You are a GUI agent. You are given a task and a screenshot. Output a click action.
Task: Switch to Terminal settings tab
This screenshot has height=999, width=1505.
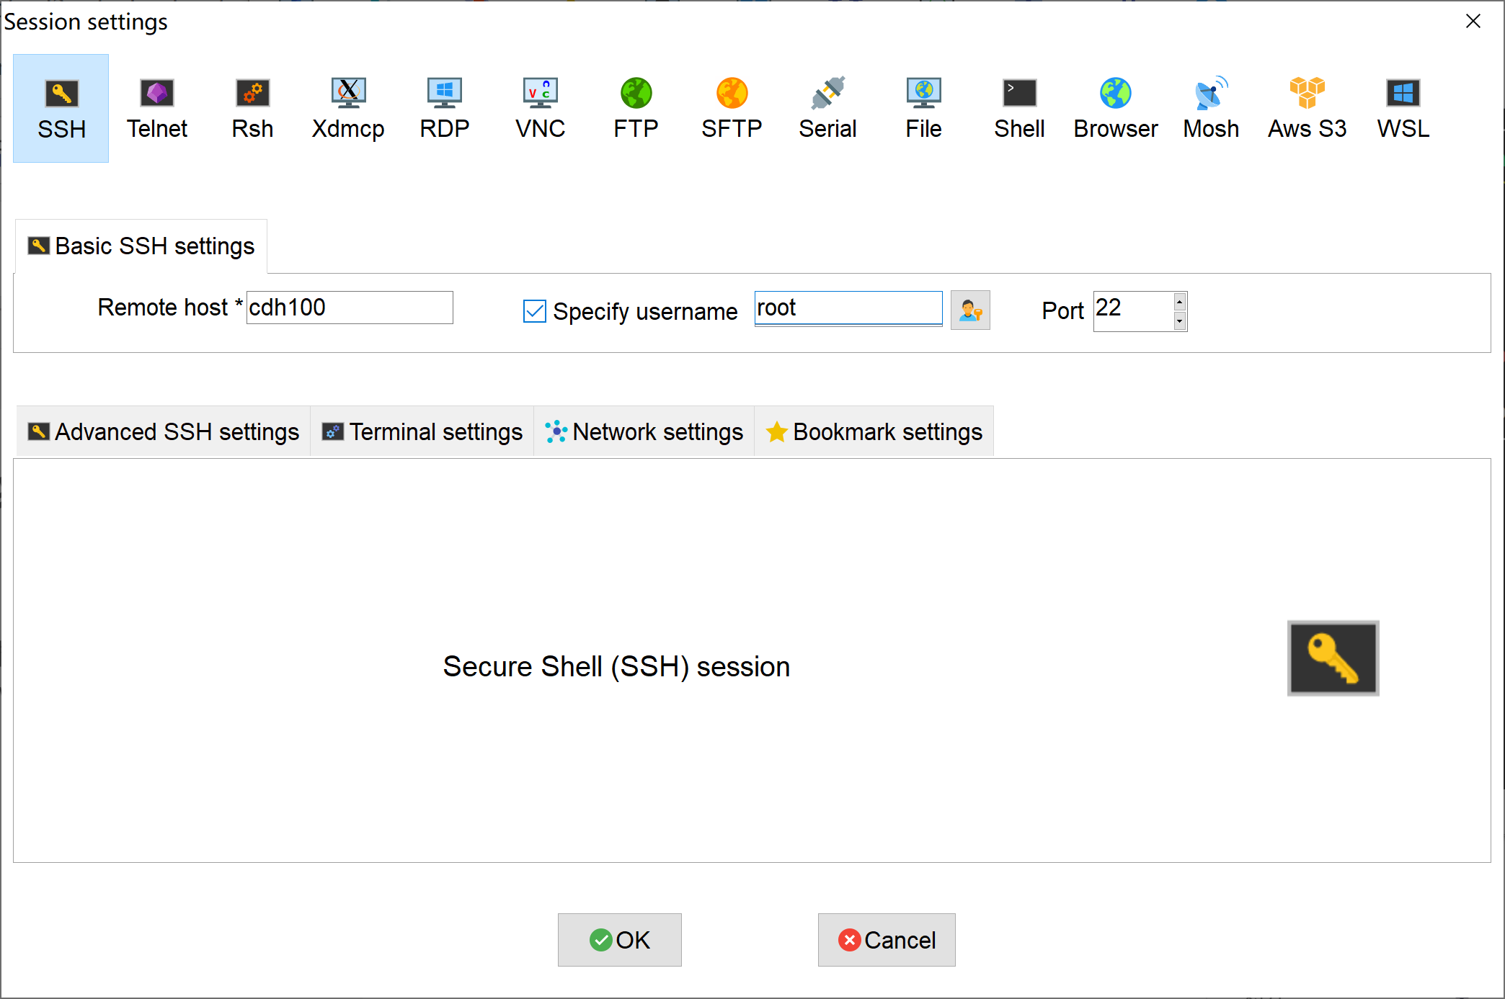422,432
